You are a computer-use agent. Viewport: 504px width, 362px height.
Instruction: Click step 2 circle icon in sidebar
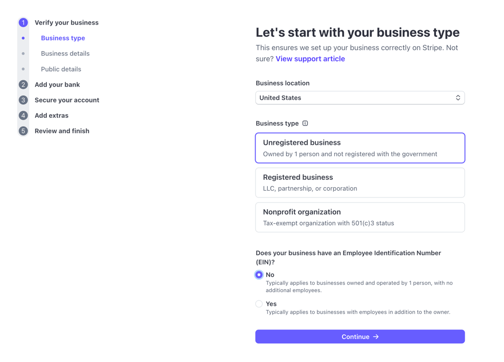[23, 85]
